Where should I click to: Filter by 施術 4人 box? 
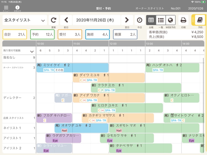click(x=97, y=34)
